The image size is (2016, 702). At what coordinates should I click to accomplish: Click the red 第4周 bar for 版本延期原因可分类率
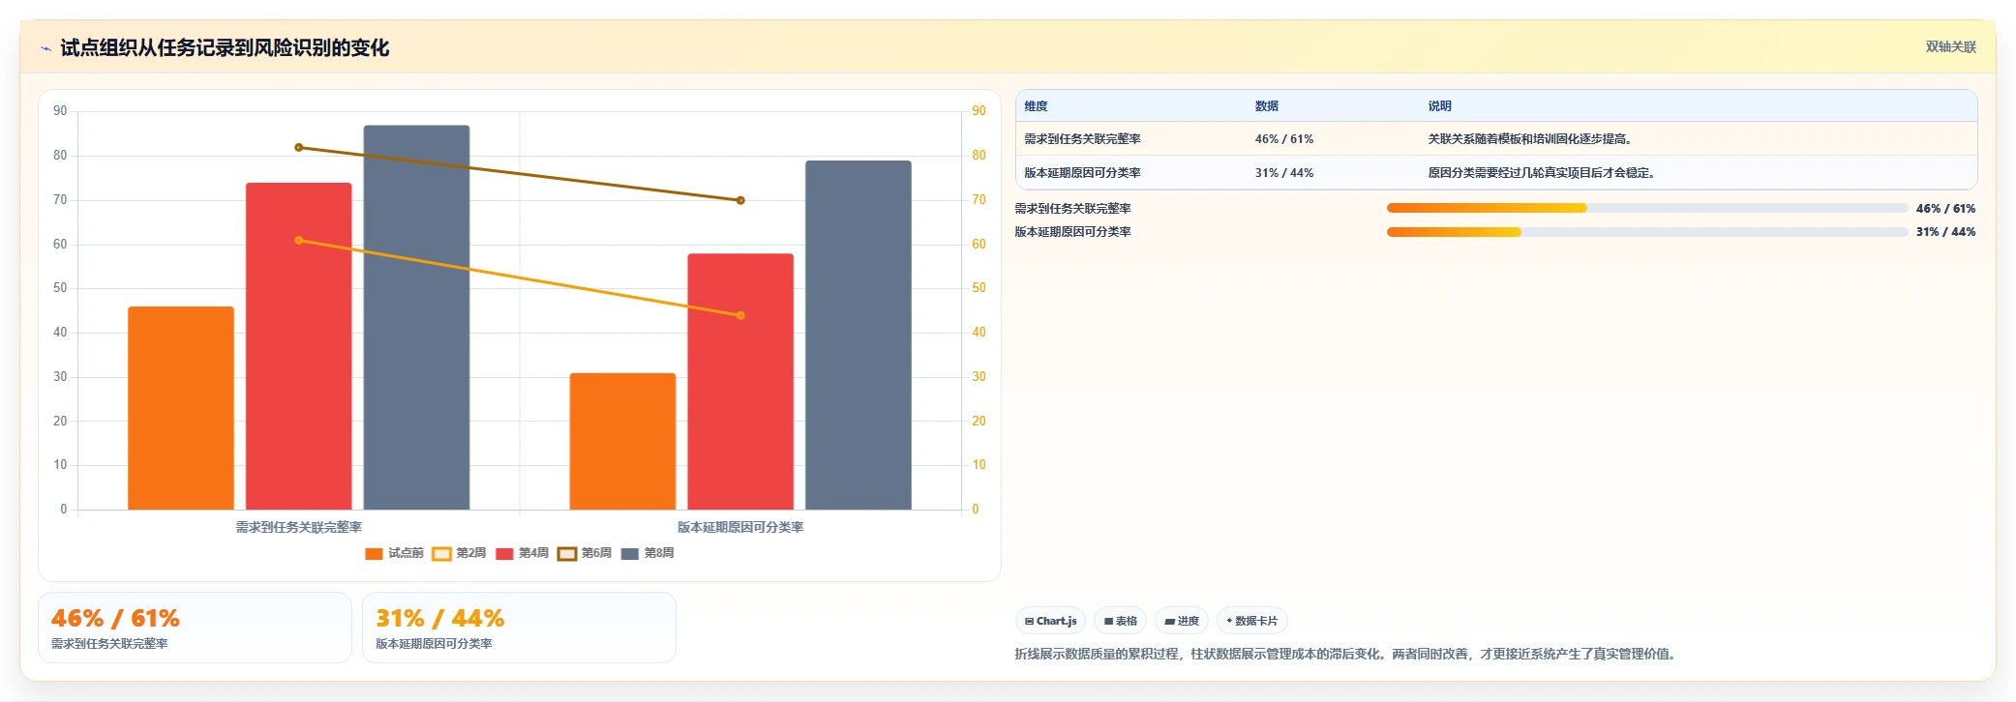point(740,382)
